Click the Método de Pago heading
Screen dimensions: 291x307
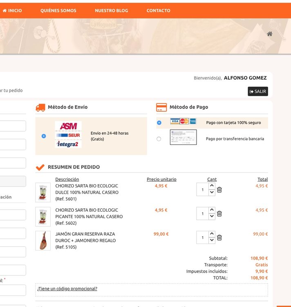point(189,107)
